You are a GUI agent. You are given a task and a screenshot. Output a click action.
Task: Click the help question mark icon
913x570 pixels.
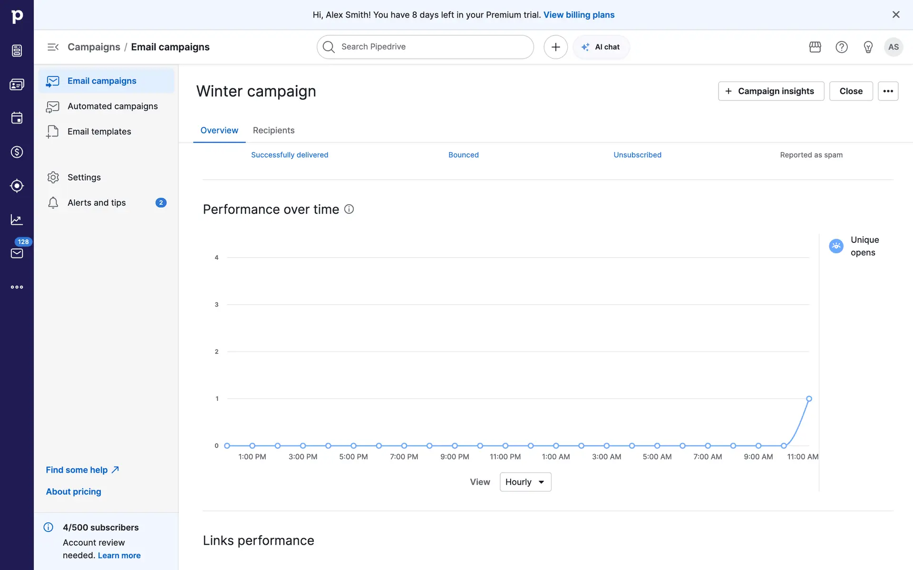842,47
